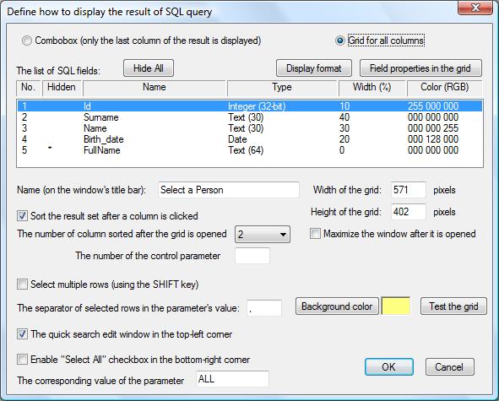Click the Width (%) column header

[372, 88]
